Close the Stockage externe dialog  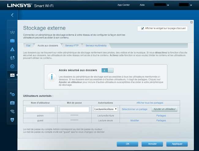[x=191, y=22]
